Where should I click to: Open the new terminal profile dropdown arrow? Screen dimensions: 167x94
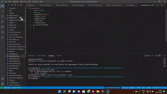click(x=154, y=56)
